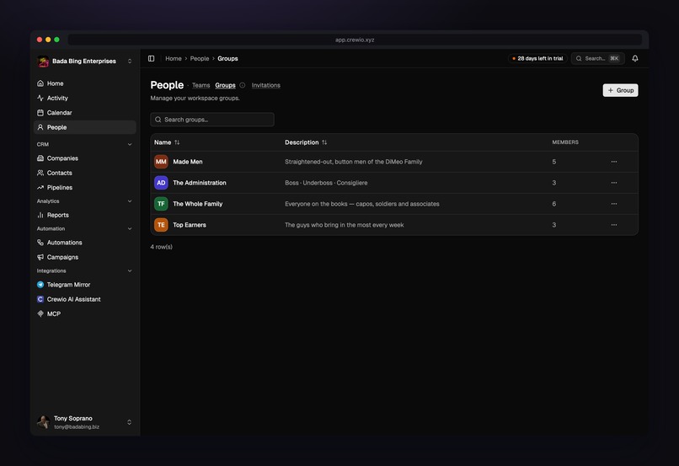Open the Top Earners group name
The image size is (679, 466).
[190, 225]
